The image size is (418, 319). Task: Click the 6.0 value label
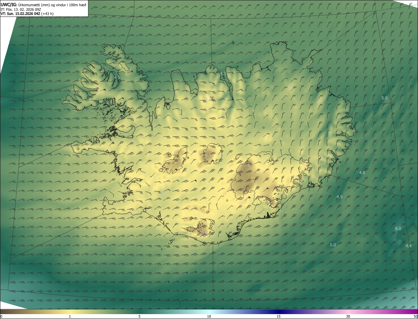click(398, 229)
